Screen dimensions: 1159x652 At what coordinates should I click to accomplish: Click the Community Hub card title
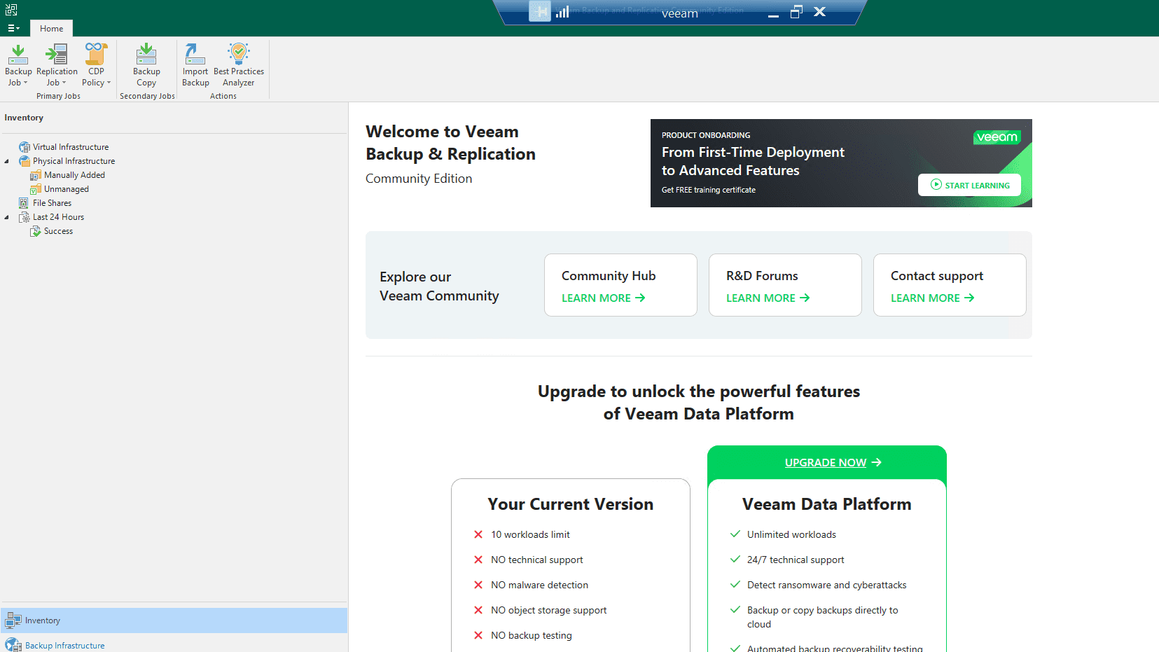[609, 276]
